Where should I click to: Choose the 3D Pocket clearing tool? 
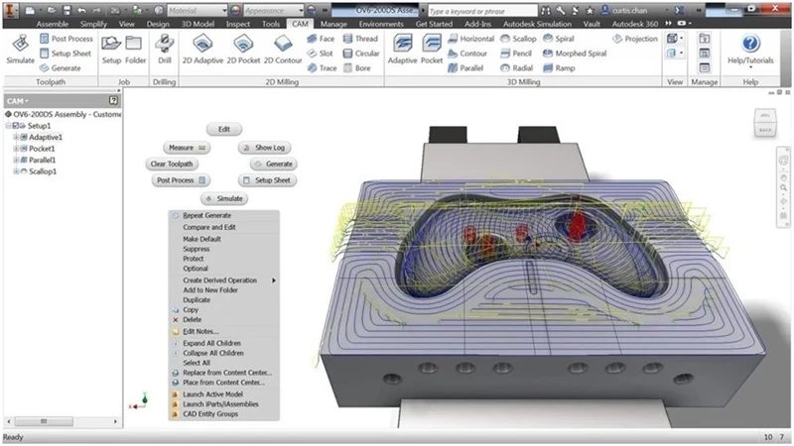[432, 49]
